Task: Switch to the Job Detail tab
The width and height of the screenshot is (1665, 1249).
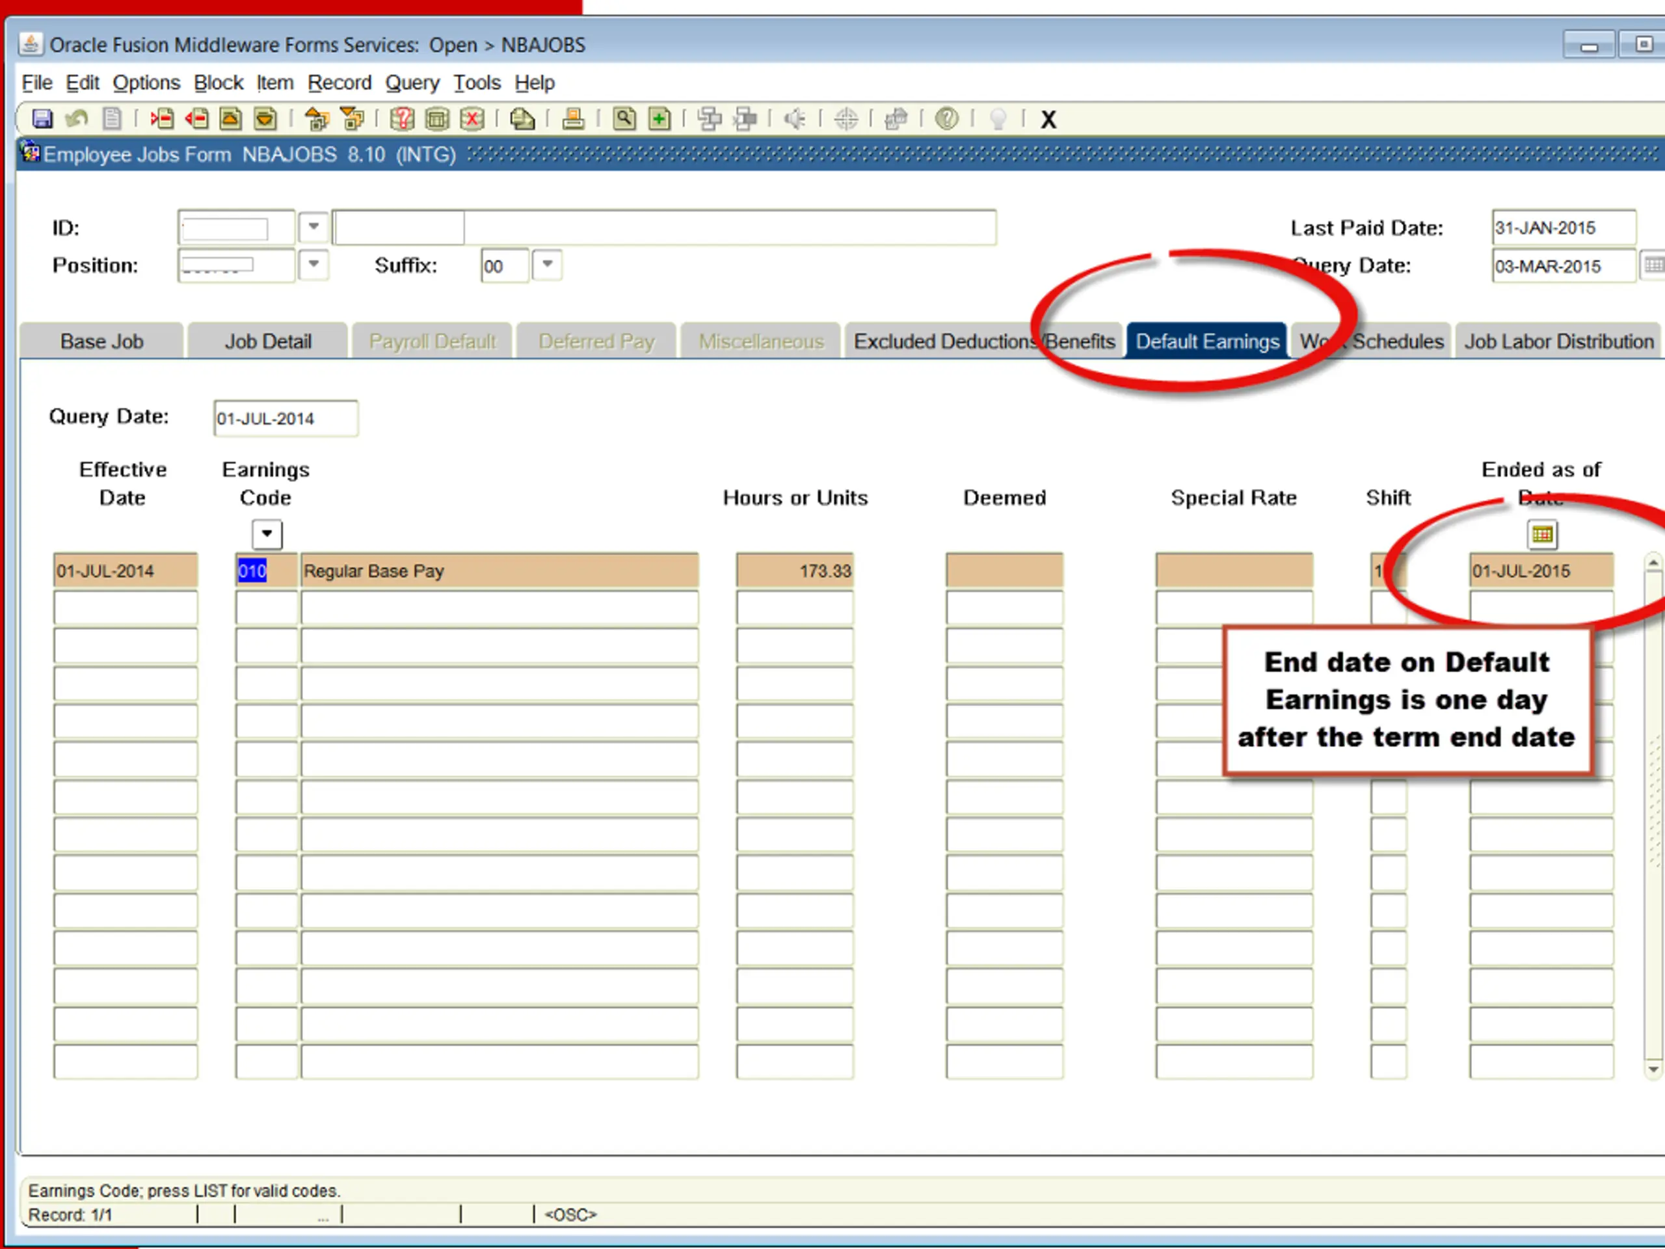Action: tap(268, 341)
